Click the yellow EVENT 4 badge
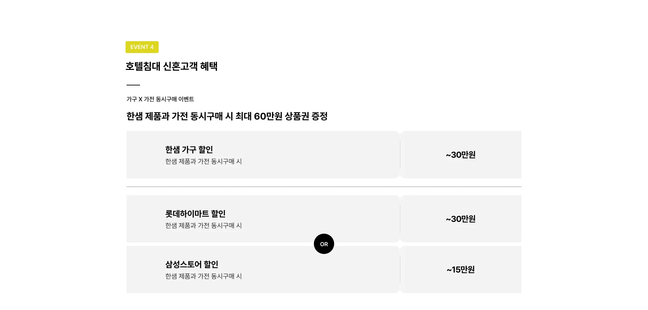This screenshot has width=648, height=310. click(142, 47)
